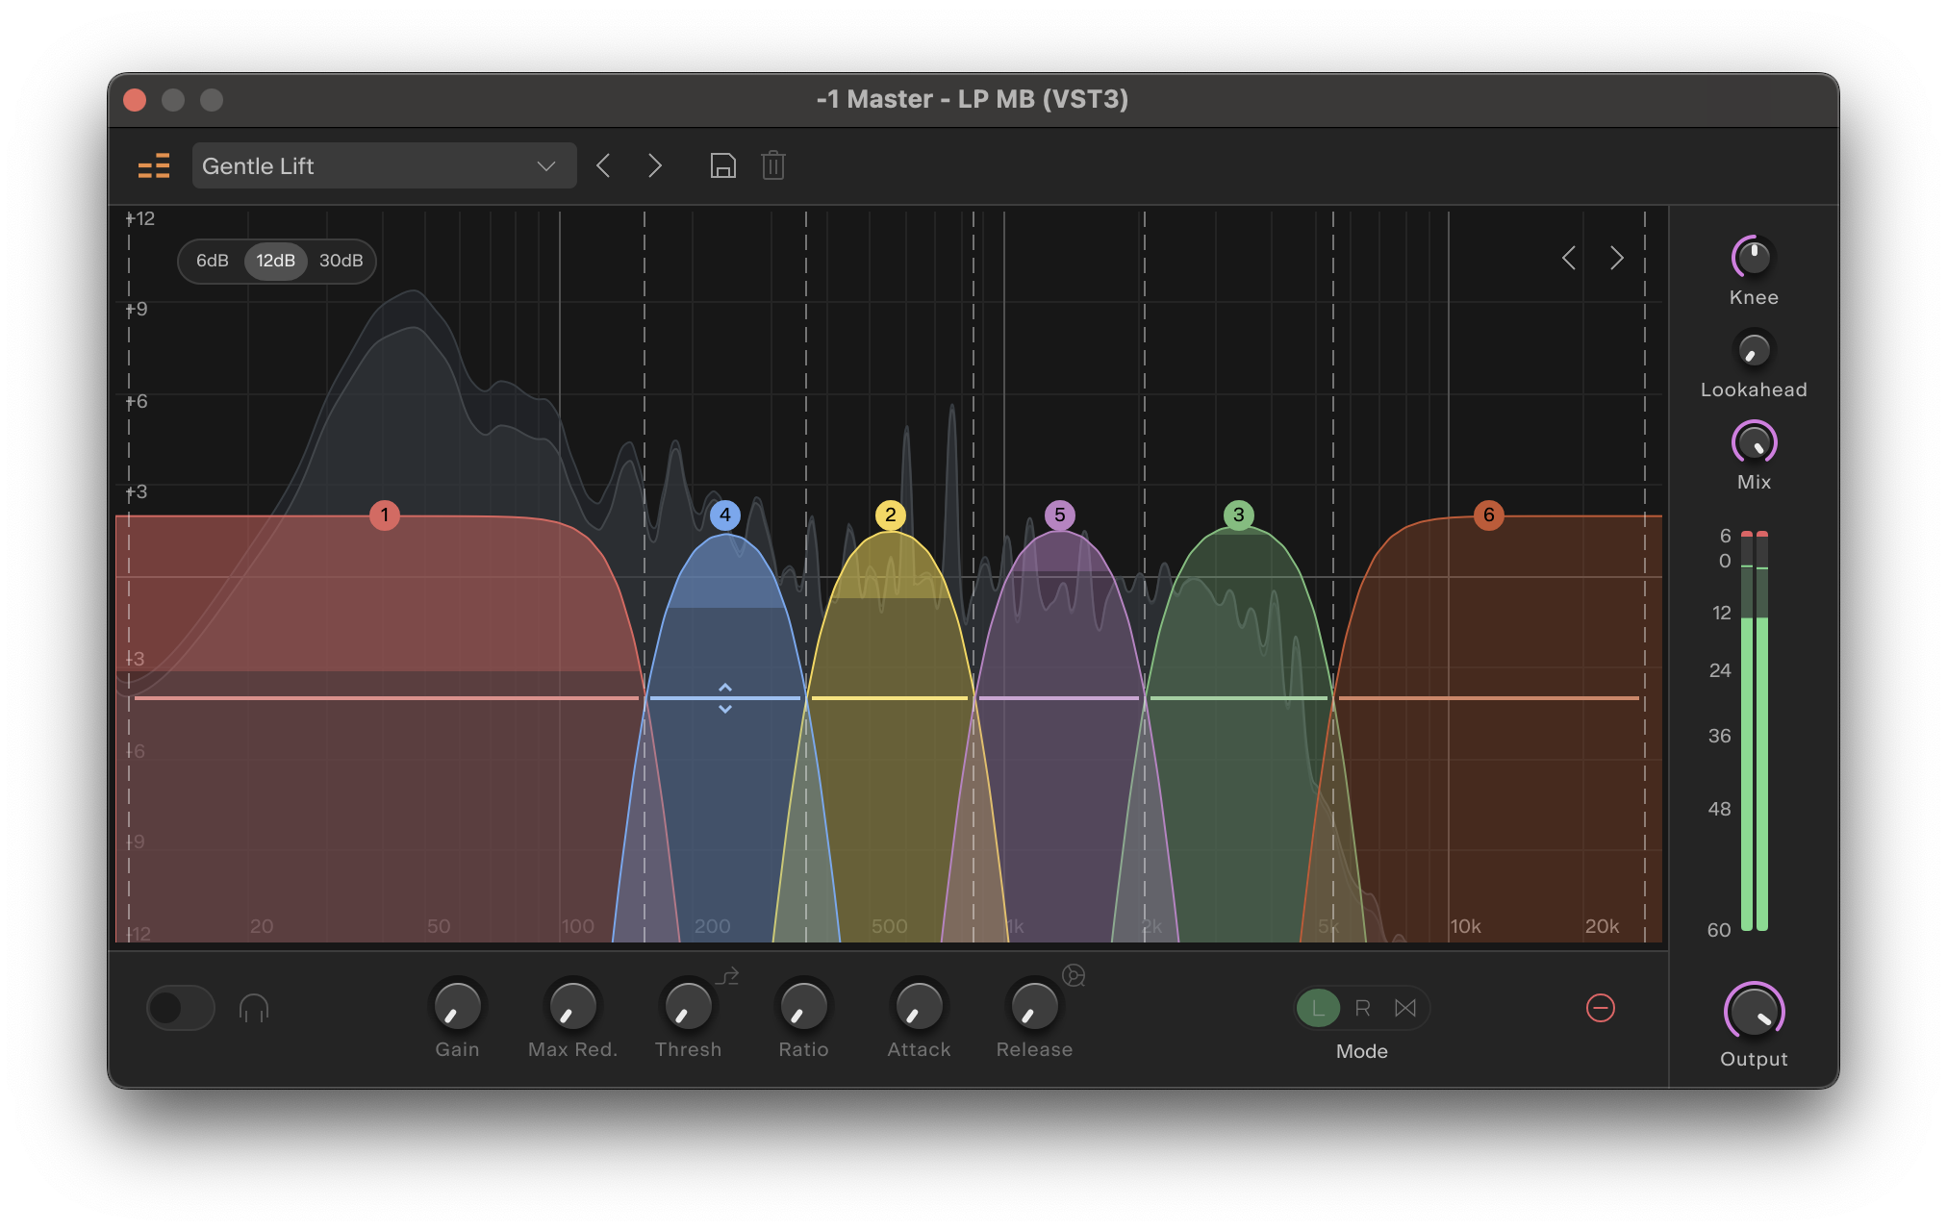Toggle auto release icon above Release
The image size is (1947, 1231).
pos(1074,976)
